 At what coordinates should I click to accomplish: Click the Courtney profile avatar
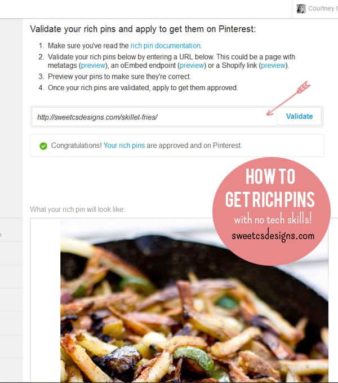(301, 9)
